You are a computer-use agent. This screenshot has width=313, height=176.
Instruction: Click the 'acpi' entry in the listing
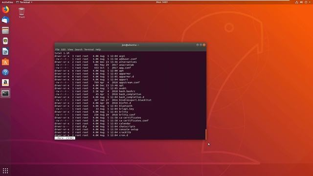pos(122,56)
